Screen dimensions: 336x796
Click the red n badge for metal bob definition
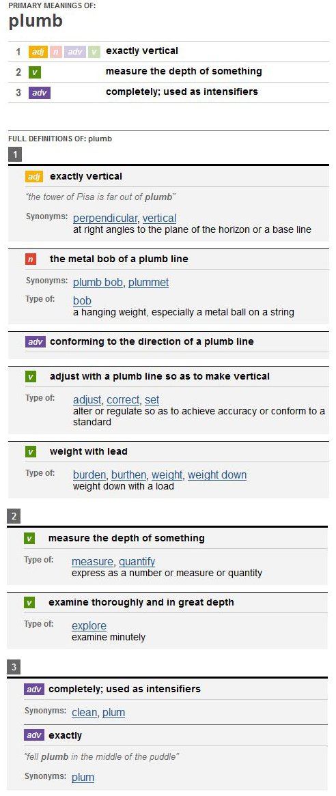click(31, 259)
